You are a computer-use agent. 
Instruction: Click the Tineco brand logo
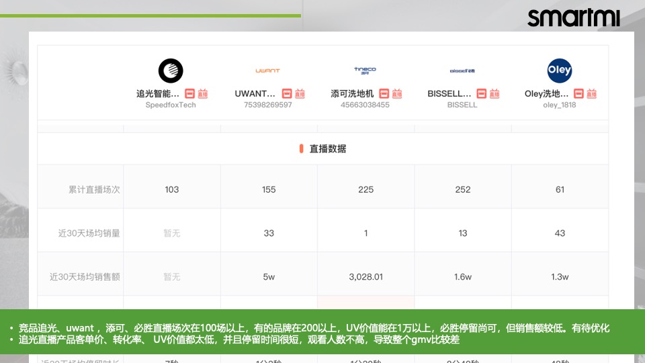point(365,71)
